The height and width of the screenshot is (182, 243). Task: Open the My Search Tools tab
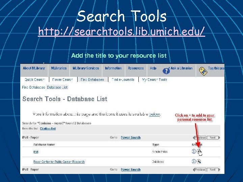click(155, 80)
